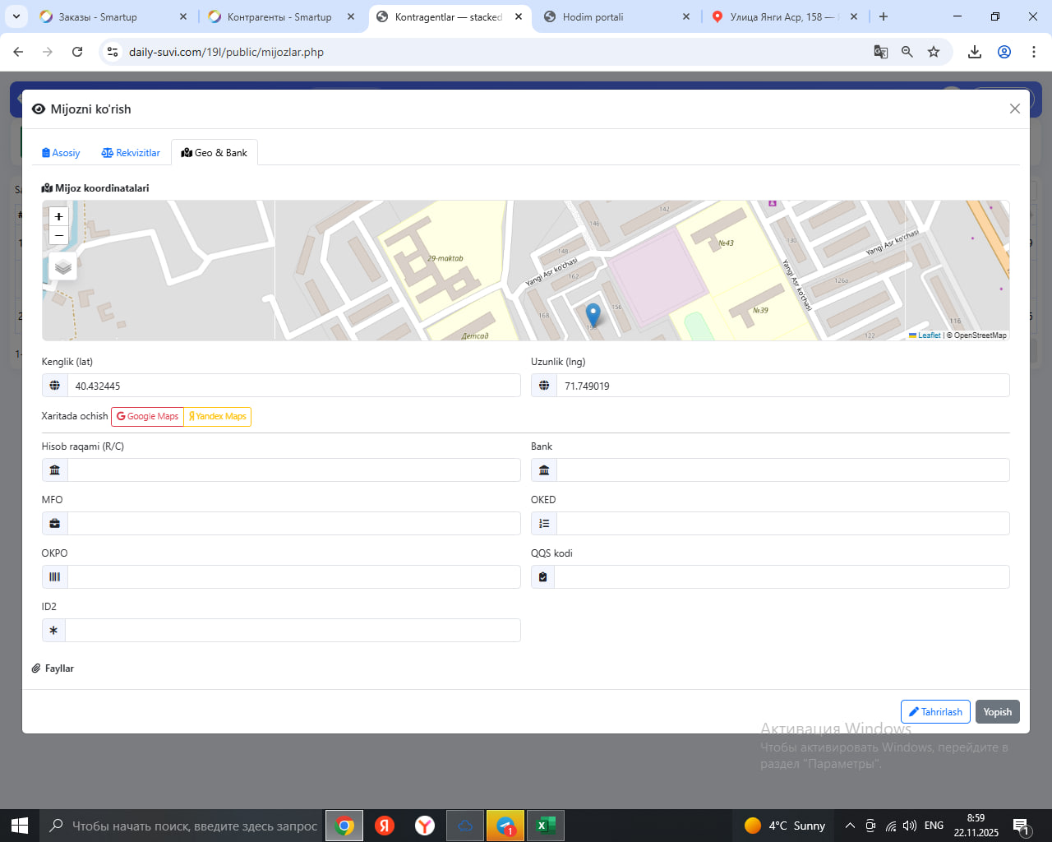This screenshot has width=1052, height=842.
Task: Focus the Hisob raqami input field
Action: click(x=293, y=470)
